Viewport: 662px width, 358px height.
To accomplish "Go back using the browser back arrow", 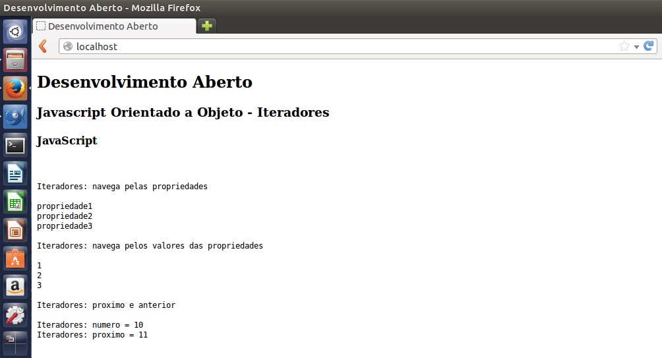I will [43, 46].
